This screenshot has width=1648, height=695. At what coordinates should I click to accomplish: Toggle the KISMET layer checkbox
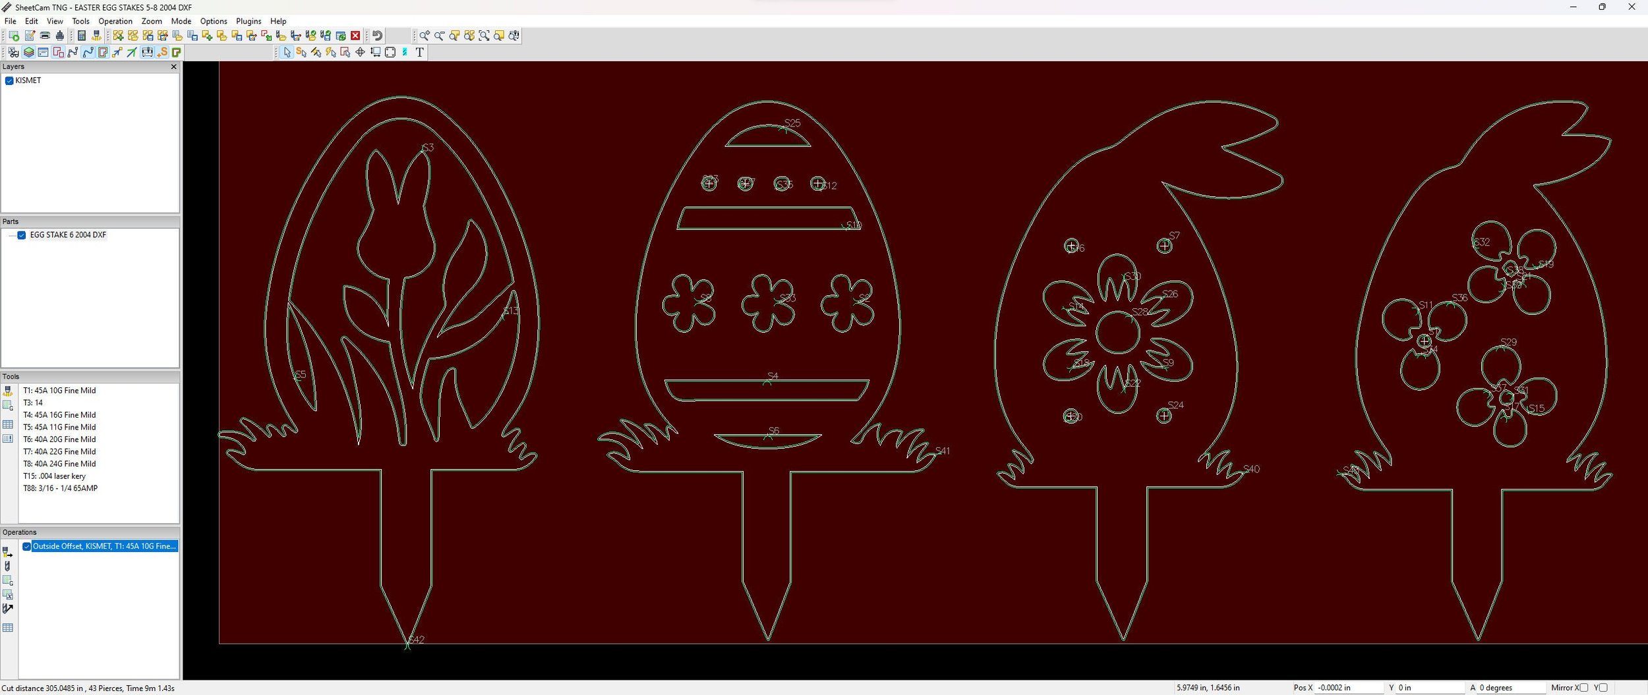pos(9,80)
